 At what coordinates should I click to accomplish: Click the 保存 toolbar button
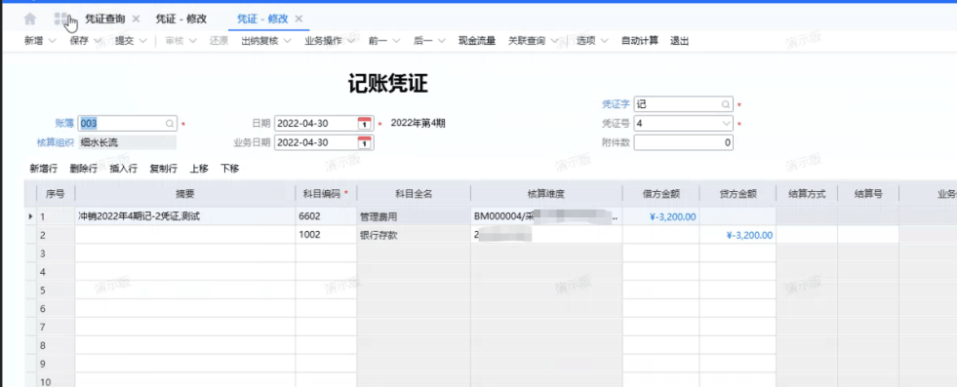point(79,41)
